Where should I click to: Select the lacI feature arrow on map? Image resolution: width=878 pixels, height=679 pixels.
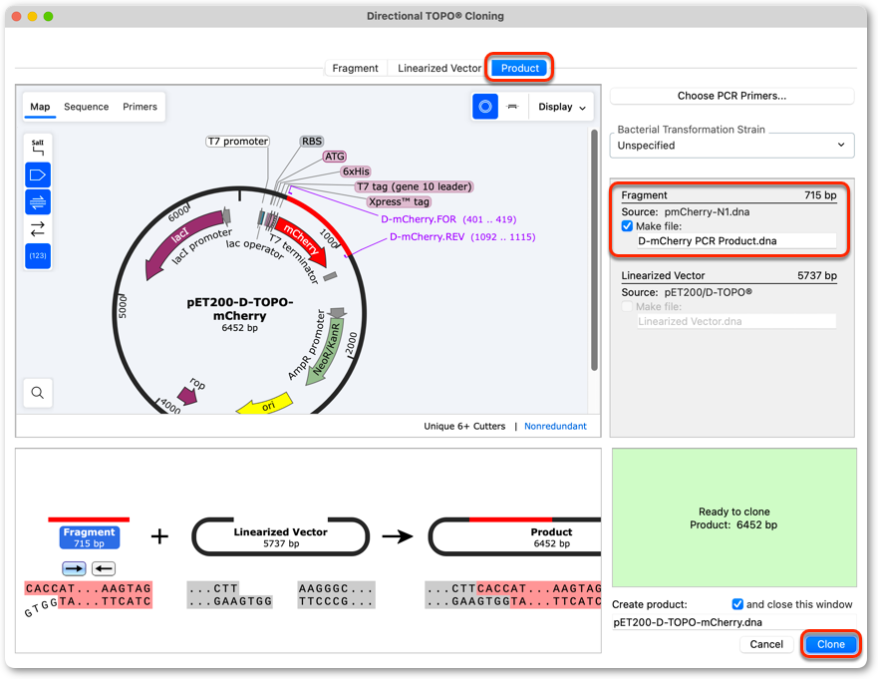click(x=180, y=242)
